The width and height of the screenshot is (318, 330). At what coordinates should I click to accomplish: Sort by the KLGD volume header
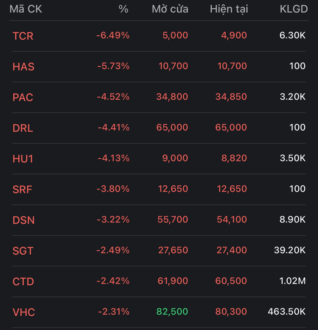point(293,9)
